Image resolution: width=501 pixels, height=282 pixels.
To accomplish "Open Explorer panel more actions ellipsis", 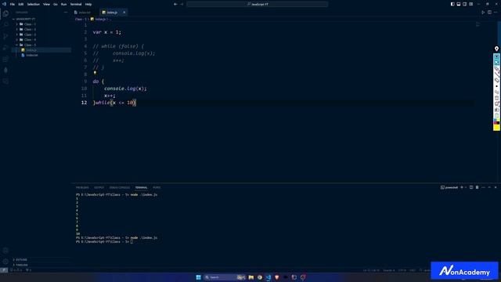I will (66, 13).
